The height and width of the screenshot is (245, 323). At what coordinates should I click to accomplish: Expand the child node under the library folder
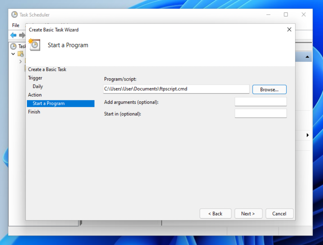(20, 61)
